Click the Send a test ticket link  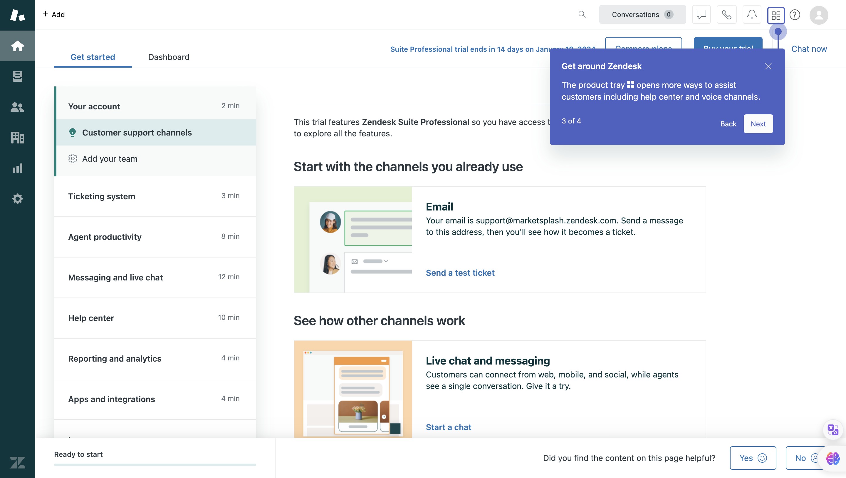coord(460,273)
